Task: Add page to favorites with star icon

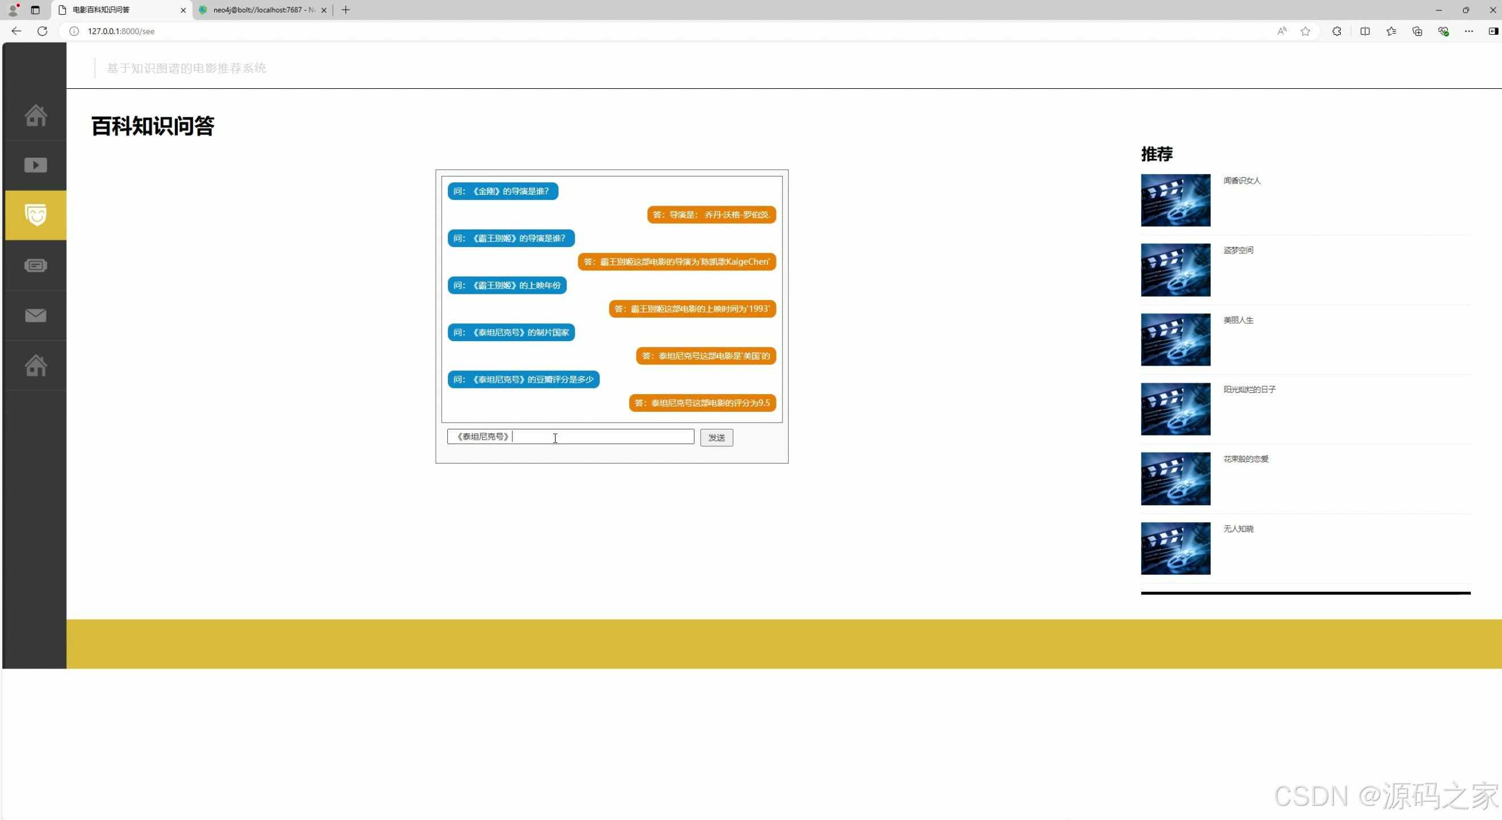Action: click(1305, 31)
